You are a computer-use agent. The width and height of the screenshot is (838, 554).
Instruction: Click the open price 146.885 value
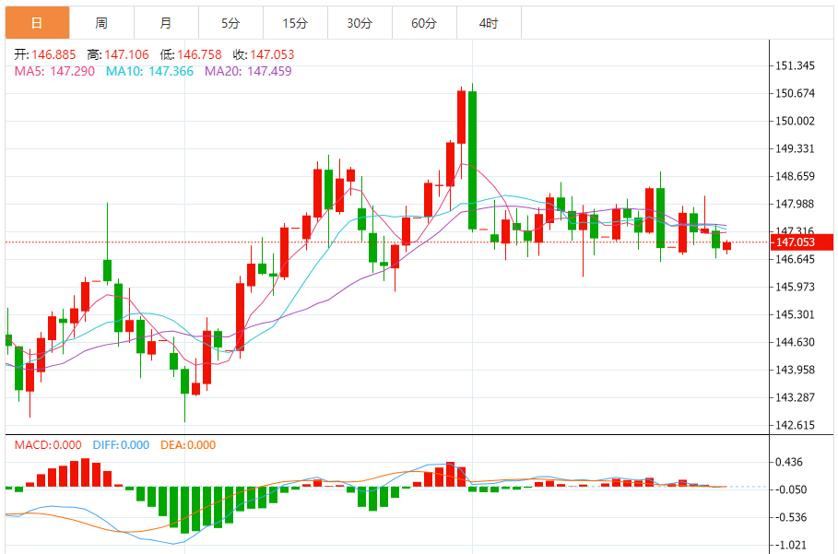coord(53,54)
